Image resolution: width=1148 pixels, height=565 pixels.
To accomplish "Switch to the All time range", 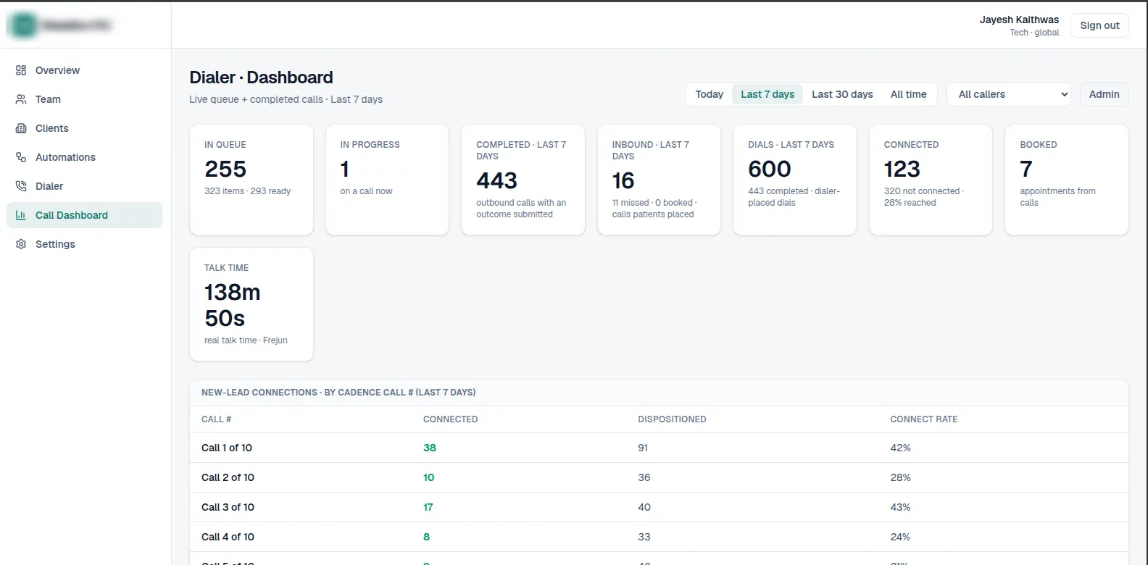I will click(x=909, y=94).
